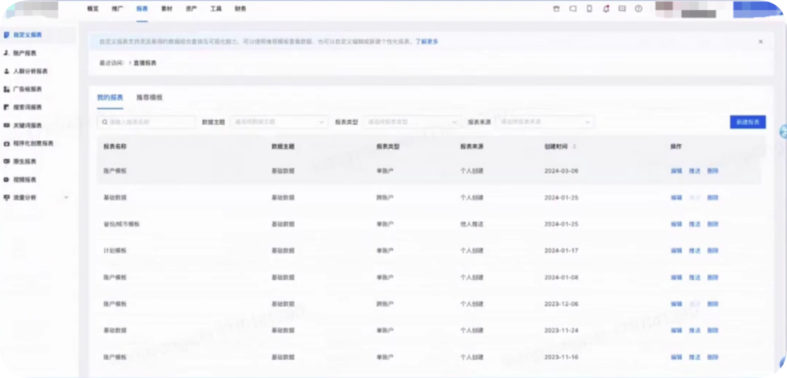Edit the 2024-03-06 report row
Screen dimensions: 787x378
point(676,171)
